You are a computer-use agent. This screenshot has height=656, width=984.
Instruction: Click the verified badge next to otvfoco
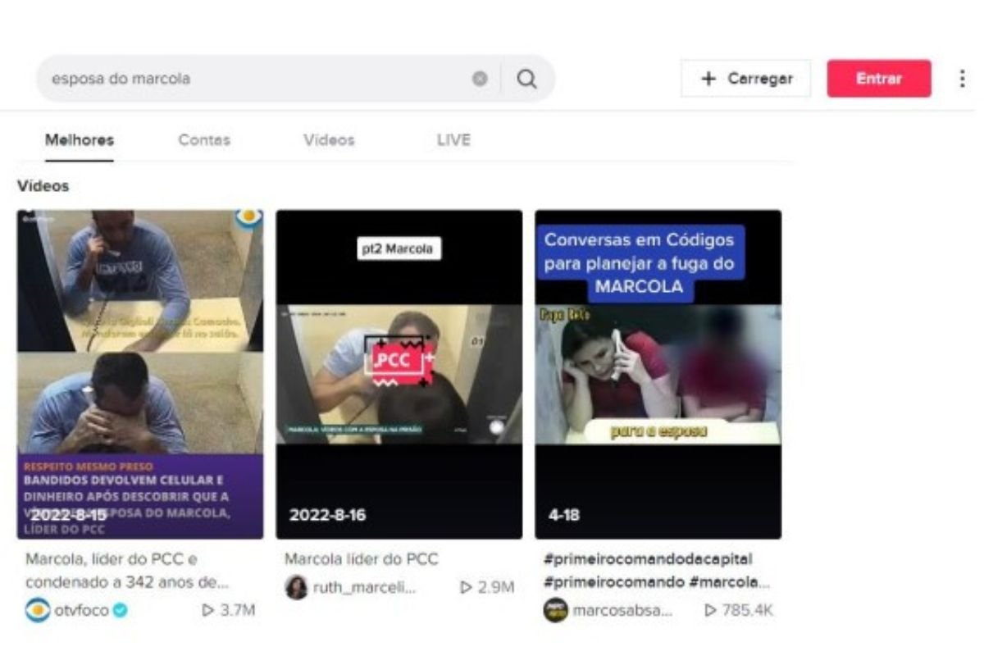tap(121, 610)
